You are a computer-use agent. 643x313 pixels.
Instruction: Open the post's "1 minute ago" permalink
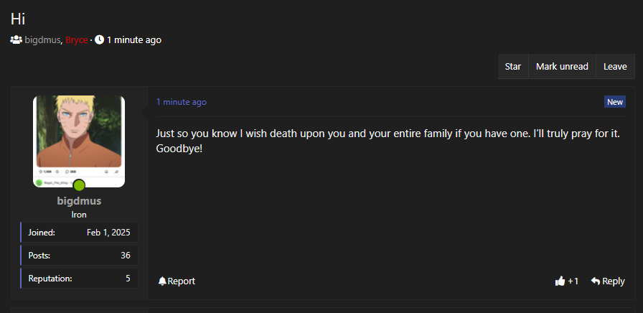pyautogui.click(x=181, y=102)
